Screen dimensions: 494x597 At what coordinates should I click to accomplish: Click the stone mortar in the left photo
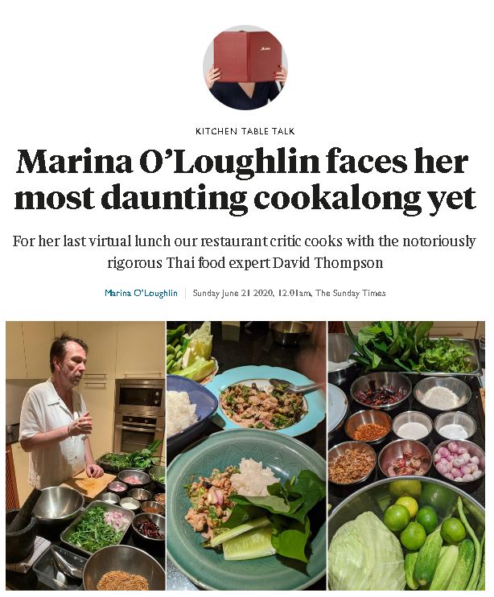[x=19, y=531]
